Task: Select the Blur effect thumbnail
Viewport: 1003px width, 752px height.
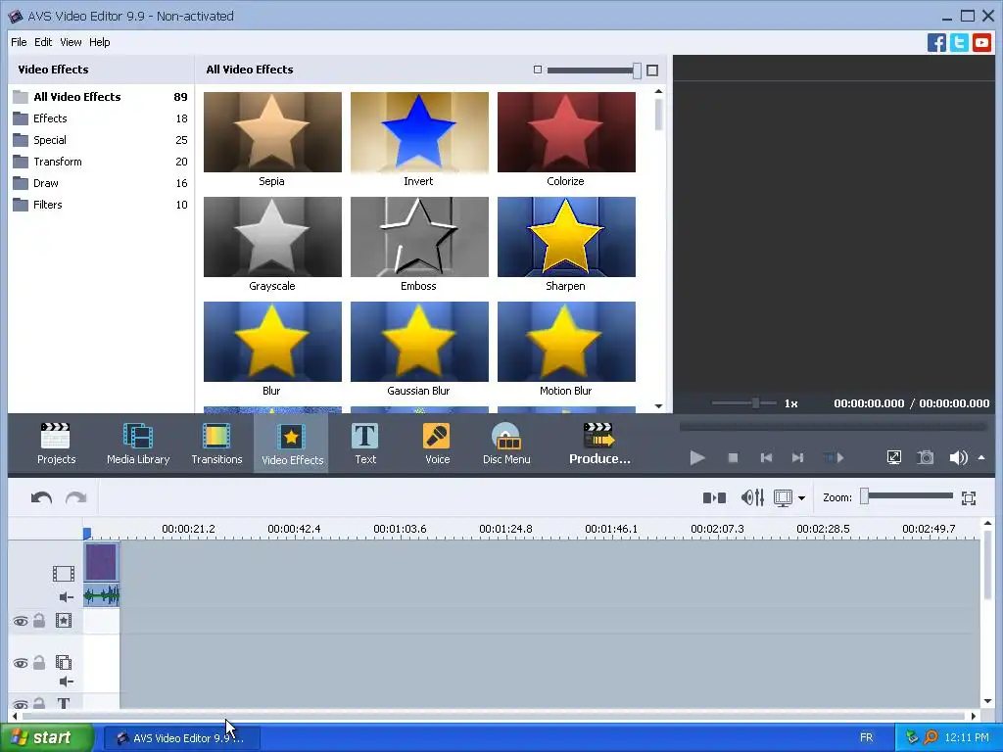Action: [x=272, y=342]
